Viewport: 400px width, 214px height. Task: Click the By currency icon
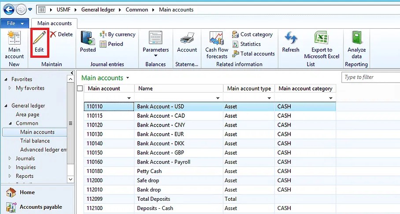pos(103,34)
